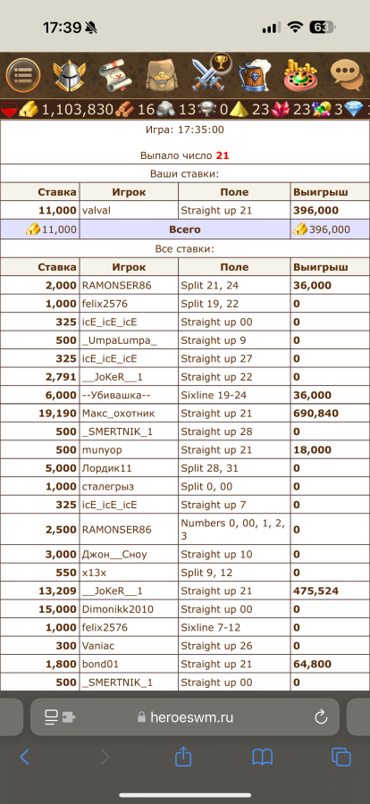
Task: Reload the page in Safari
Action: pos(321,716)
